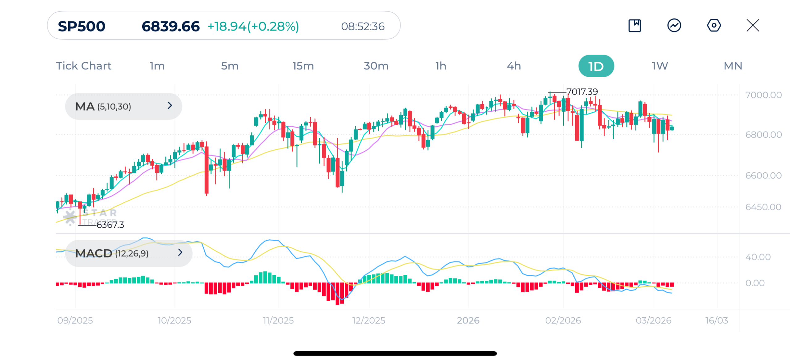Open saved chart templates via bookmark icon
This screenshot has height=363, width=790.
click(635, 26)
